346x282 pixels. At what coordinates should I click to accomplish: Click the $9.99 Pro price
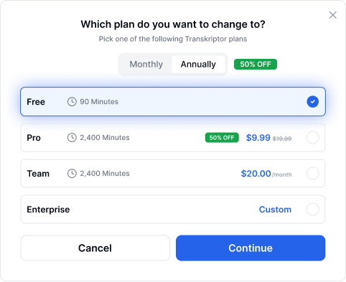click(x=258, y=138)
